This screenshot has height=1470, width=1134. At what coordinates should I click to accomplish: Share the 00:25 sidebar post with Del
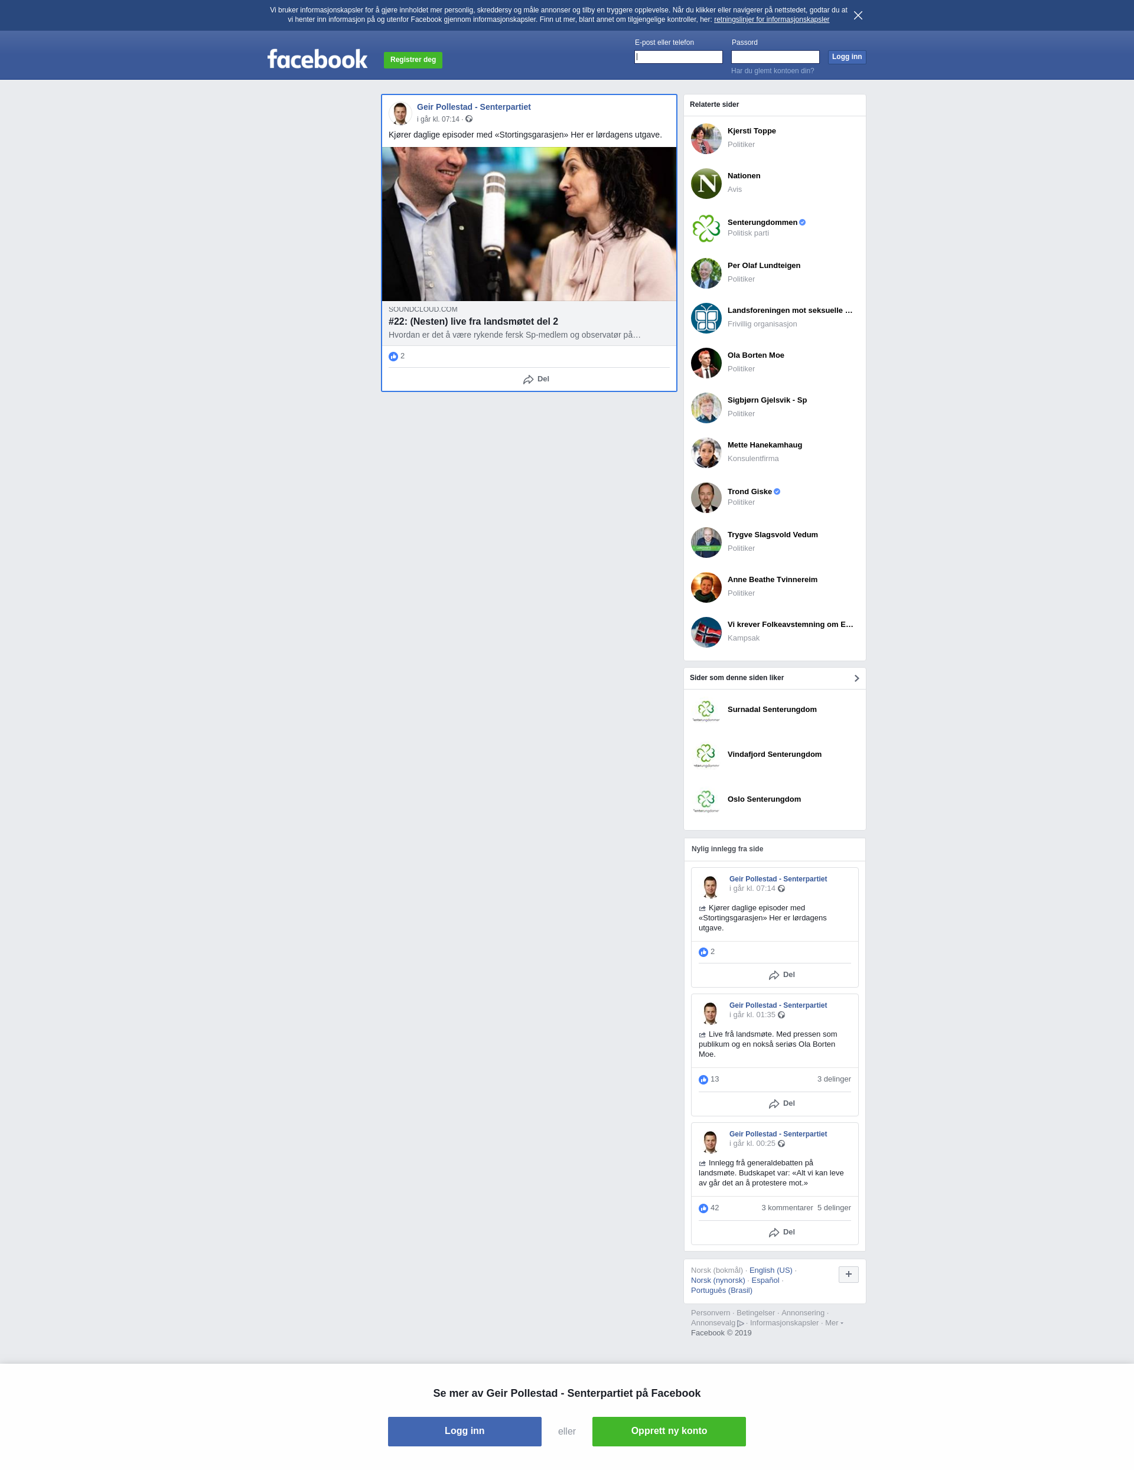[782, 1231]
